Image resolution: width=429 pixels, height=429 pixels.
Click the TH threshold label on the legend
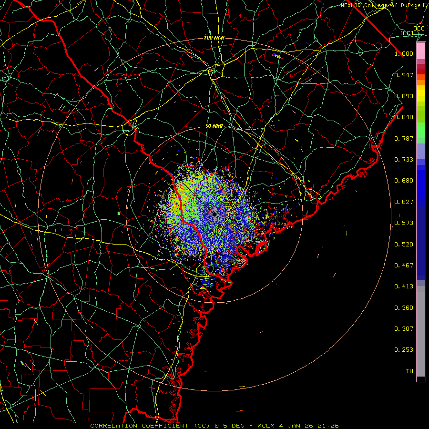409,371
